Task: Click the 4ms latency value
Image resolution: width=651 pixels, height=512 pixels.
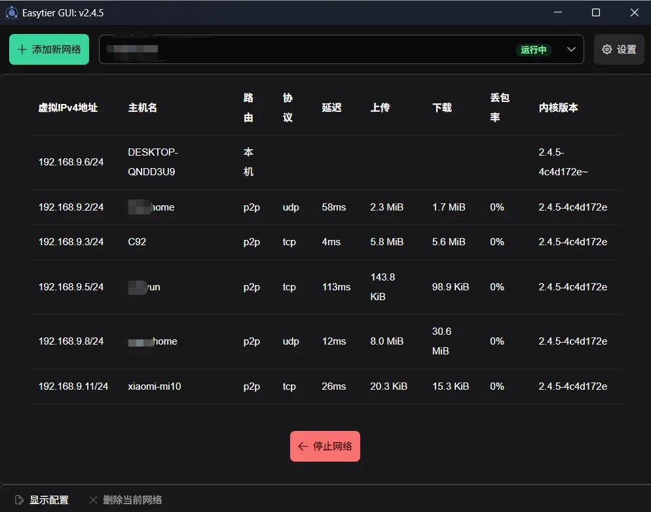Action: coord(331,242)
